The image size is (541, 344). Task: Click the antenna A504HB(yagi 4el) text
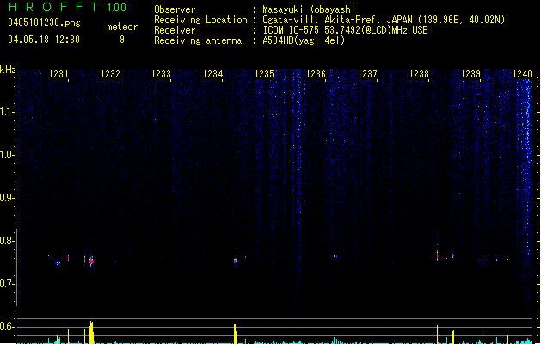pos(304,40)
